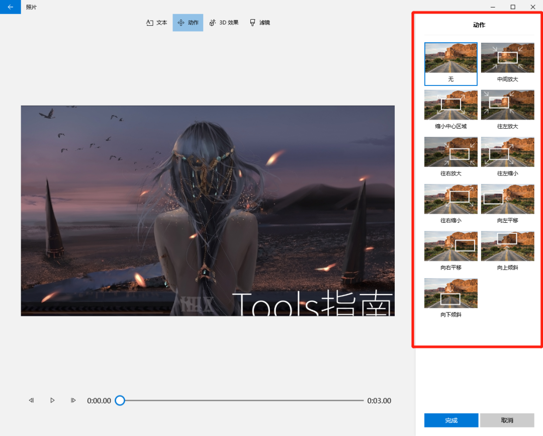The image size is (543, 436).
Task: Select the 无 (none) motion thumbnail
Action: [451, 64]
